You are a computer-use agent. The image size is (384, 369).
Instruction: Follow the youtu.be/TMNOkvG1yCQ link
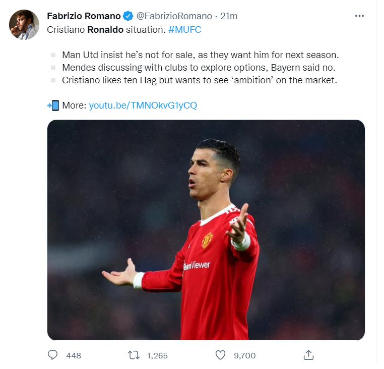143,106
